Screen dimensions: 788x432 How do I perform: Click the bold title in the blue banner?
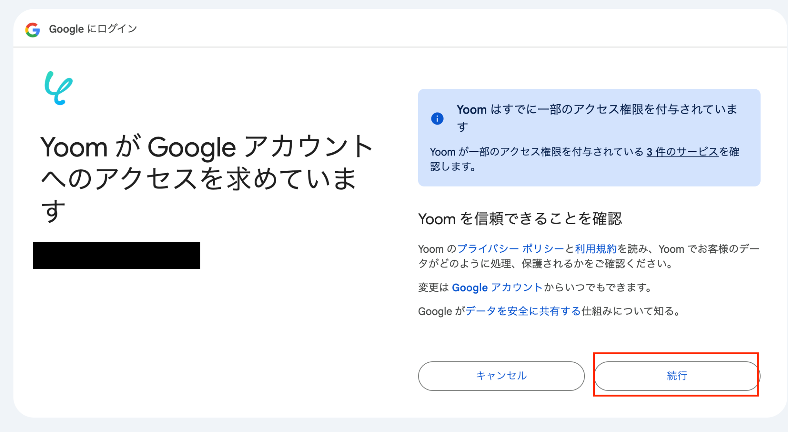pos(596,110)
